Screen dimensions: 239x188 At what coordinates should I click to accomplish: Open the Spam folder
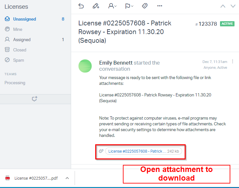tap(35, 60)
